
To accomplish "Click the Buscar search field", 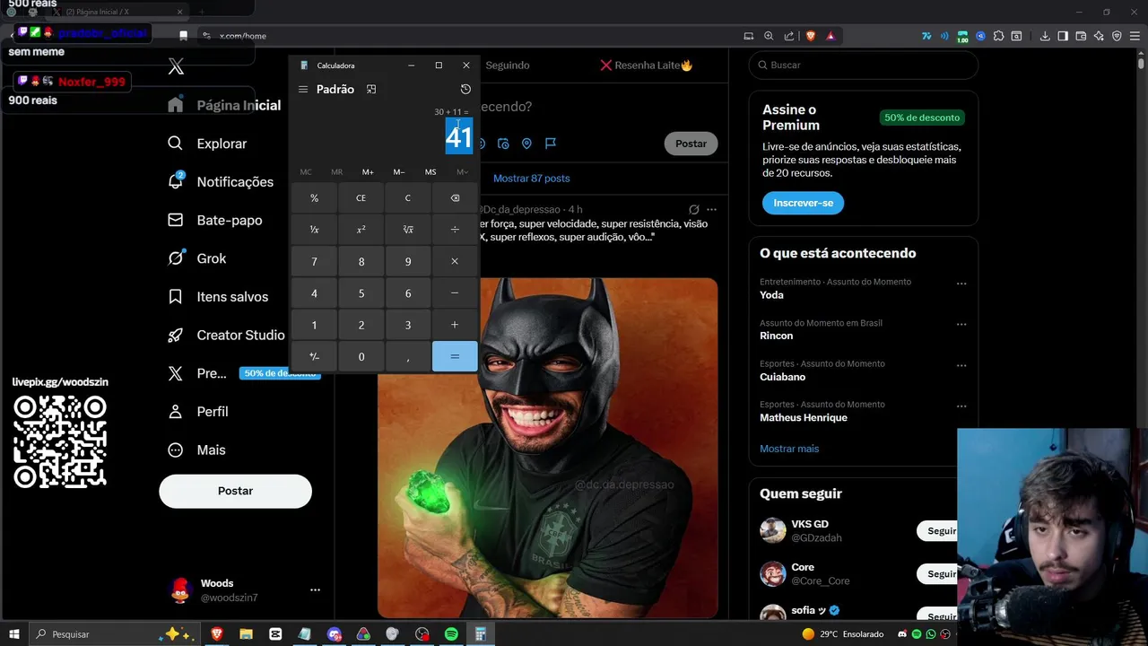I will click(x=864, y=65).
